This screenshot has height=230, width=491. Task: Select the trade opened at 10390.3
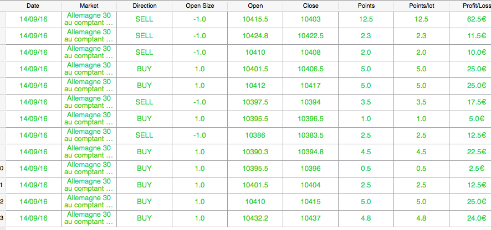(245, 152)
